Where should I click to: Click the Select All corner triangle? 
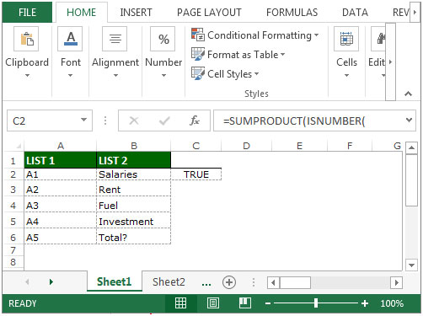pyautogui.click(x=19, y=146)
